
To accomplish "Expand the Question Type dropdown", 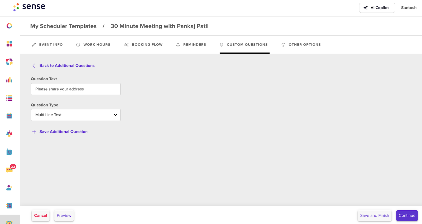I will [x=76, y=115].
